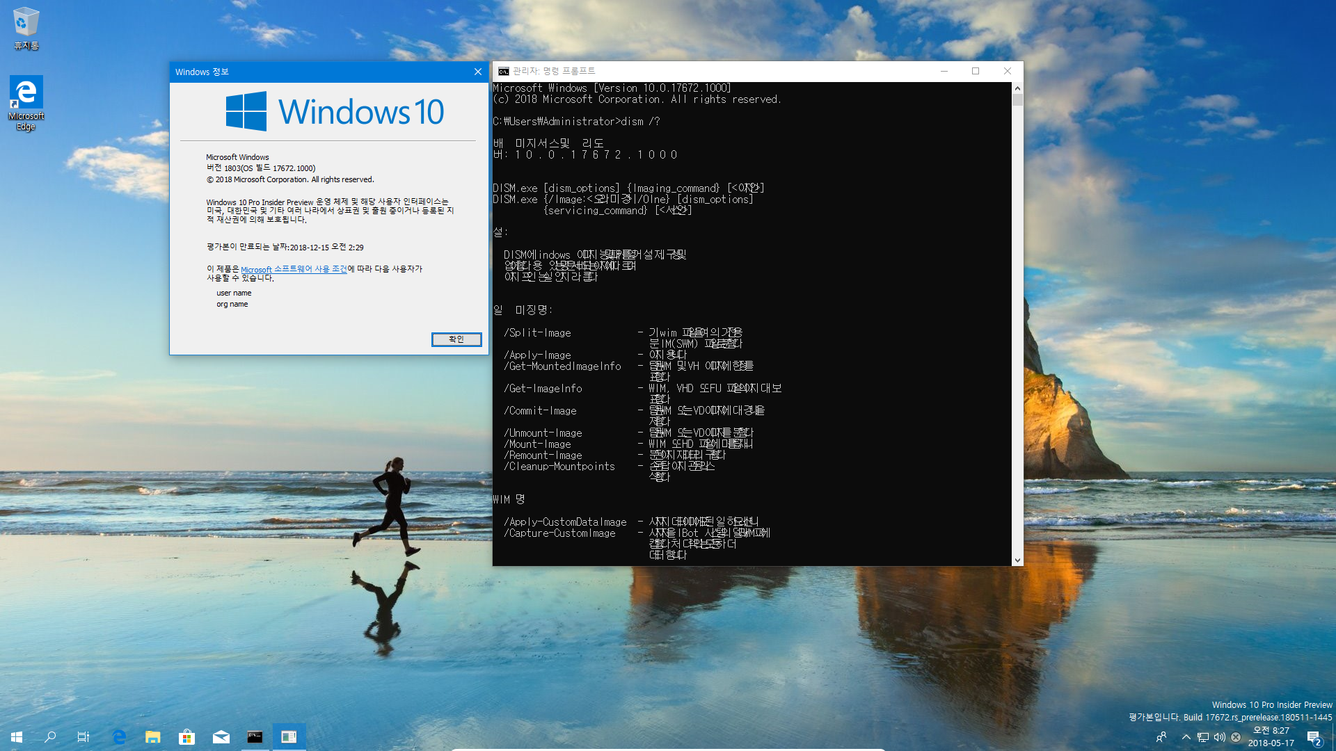Open Task View from the taskbar

[x=83, y=737]
